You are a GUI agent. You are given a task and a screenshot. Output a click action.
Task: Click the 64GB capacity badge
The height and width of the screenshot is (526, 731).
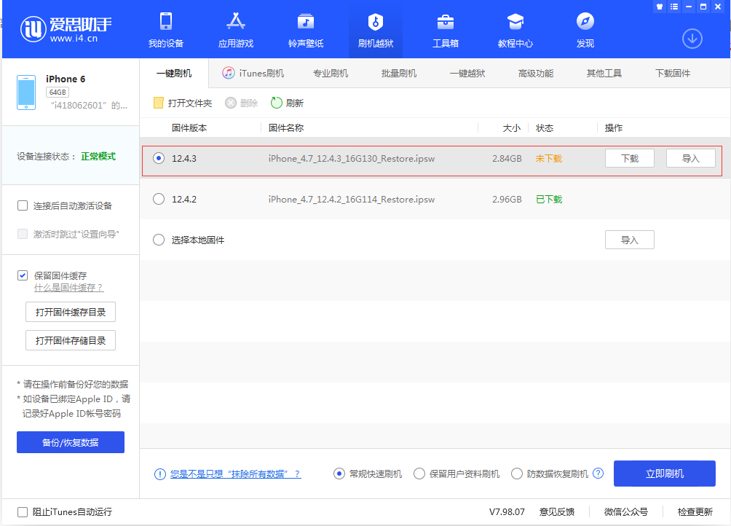58,93
